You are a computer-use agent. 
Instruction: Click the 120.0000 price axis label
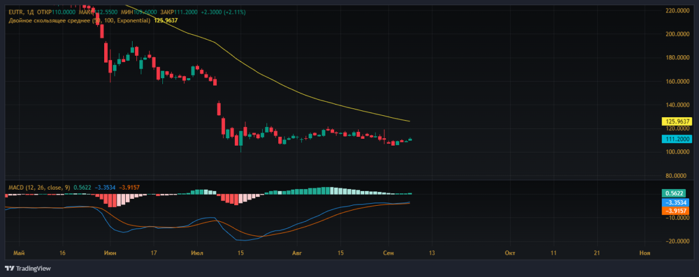click(677, 128)
